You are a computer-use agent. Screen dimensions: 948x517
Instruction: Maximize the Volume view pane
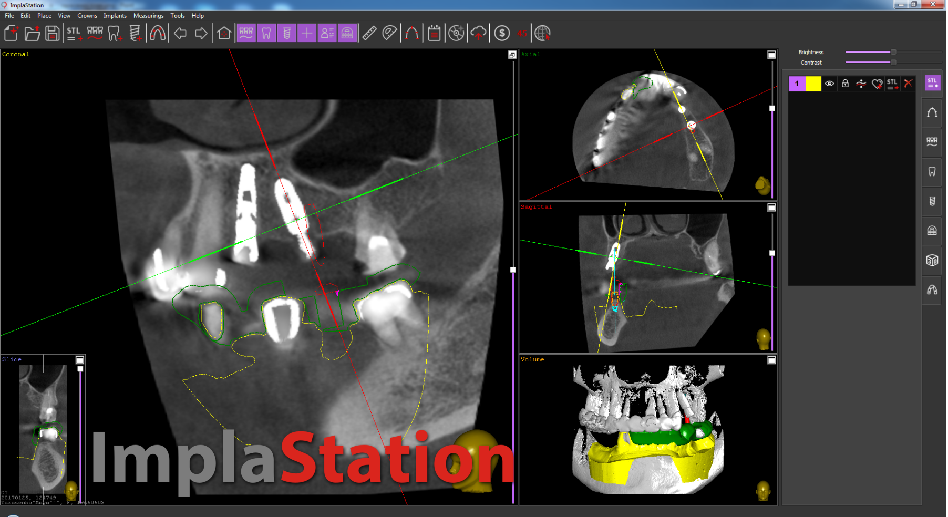(771, 360)
